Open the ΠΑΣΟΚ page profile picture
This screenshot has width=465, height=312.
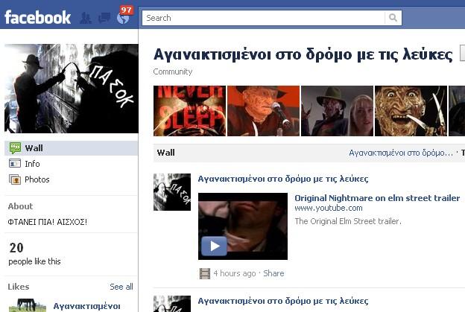point(72,89)
